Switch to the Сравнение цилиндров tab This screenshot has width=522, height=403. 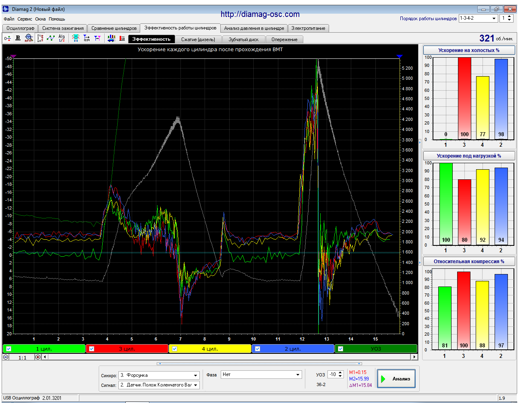114,28
